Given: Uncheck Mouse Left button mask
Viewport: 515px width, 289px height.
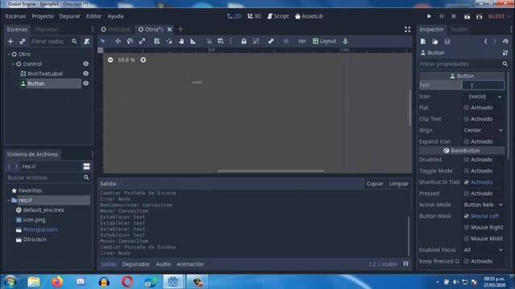Looking at the screenshot, I should click(x=466, y=216).
